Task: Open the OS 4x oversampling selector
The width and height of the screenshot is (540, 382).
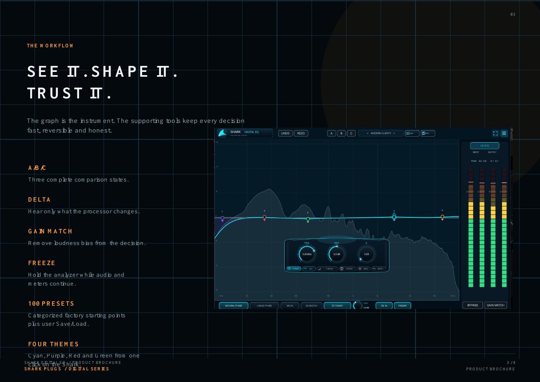Action: [x=384, y=306]
